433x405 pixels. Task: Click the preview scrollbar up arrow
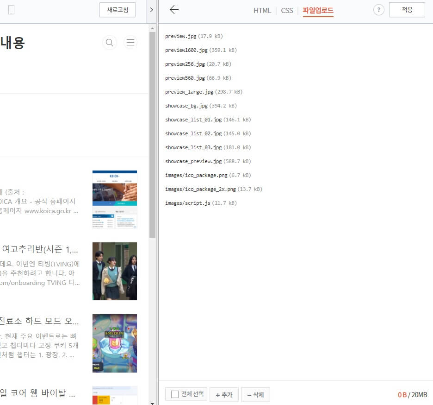click(153, 28)
